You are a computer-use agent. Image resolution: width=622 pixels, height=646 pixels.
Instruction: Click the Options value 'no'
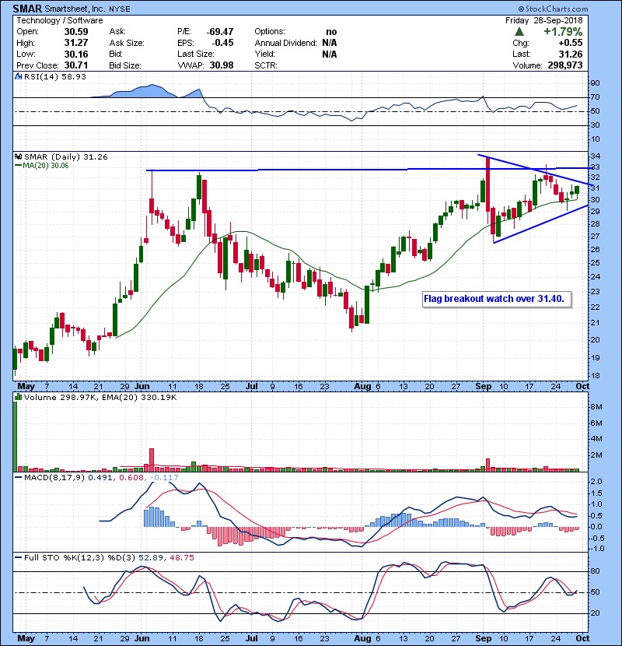coord(331,32)
